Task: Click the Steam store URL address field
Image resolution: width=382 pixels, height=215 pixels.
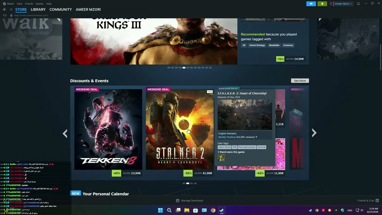Action: point(31,15)
